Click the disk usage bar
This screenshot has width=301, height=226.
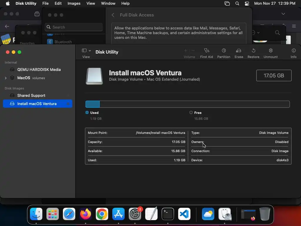[188, 104]
